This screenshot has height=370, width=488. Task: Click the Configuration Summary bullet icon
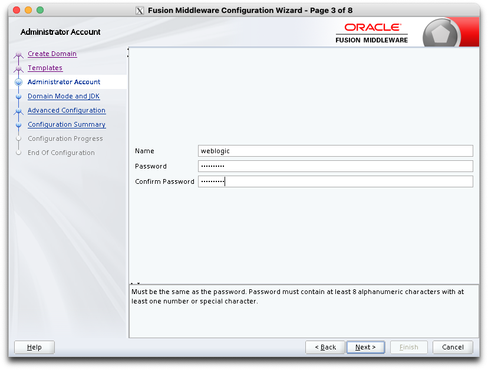(x=18, y=125)
